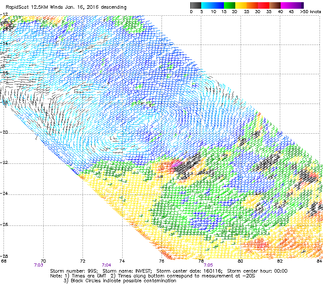The image size is (323, 284).
Task: Click the "74" longitude axis label
Action: click(x=122, y=261)
